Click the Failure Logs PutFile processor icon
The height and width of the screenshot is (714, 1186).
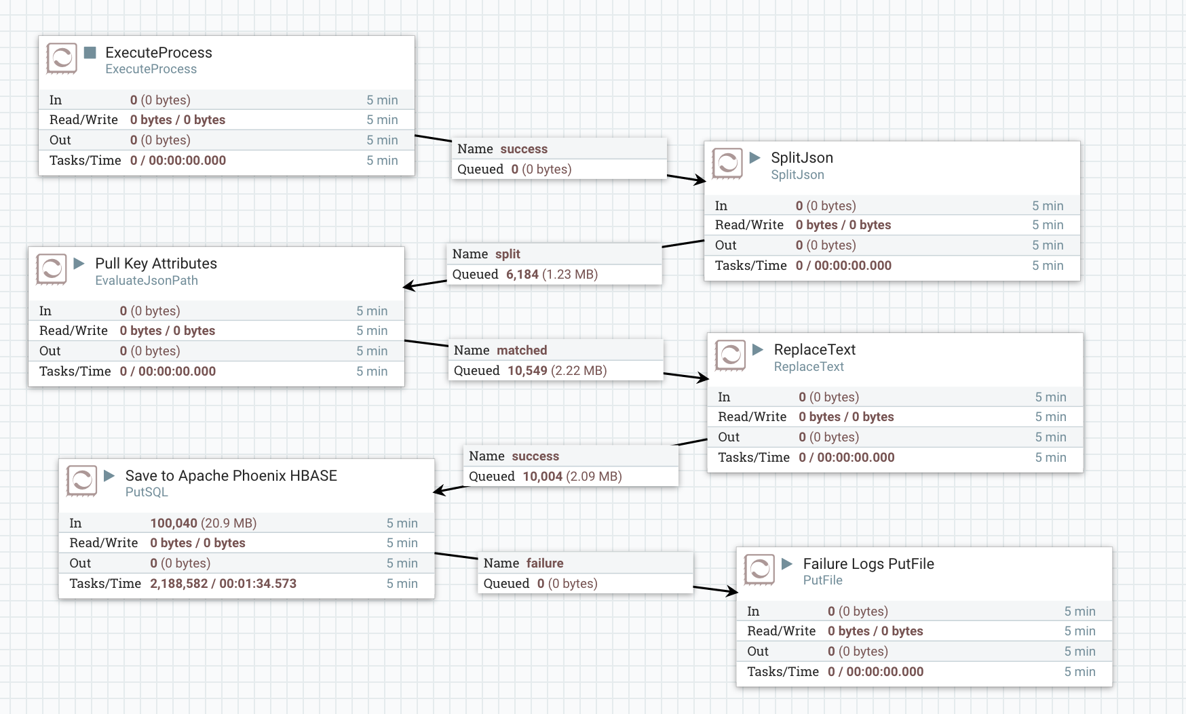pos(759,569)
